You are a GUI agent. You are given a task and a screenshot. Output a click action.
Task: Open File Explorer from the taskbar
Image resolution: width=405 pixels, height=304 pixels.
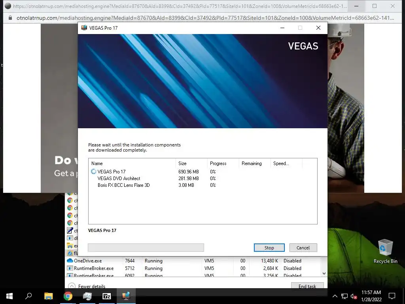(48, 296)
